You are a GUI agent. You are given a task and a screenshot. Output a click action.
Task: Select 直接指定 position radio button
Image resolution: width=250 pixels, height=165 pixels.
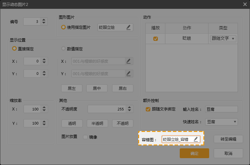14,49
